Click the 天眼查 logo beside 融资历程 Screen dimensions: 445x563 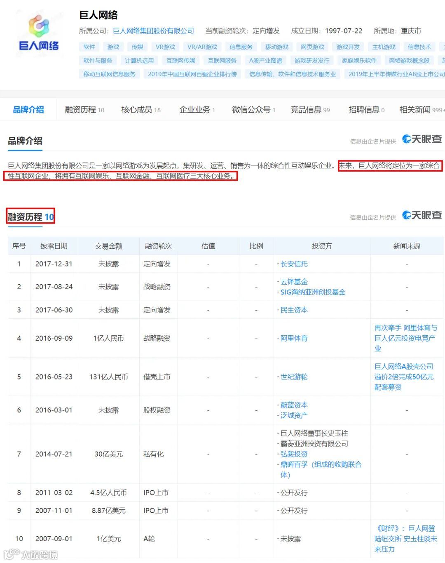tap(422, 215)
